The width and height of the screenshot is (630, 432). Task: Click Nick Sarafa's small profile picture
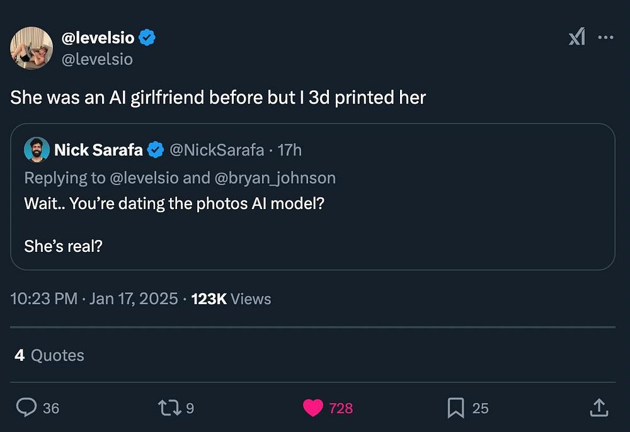coord(37,150)
